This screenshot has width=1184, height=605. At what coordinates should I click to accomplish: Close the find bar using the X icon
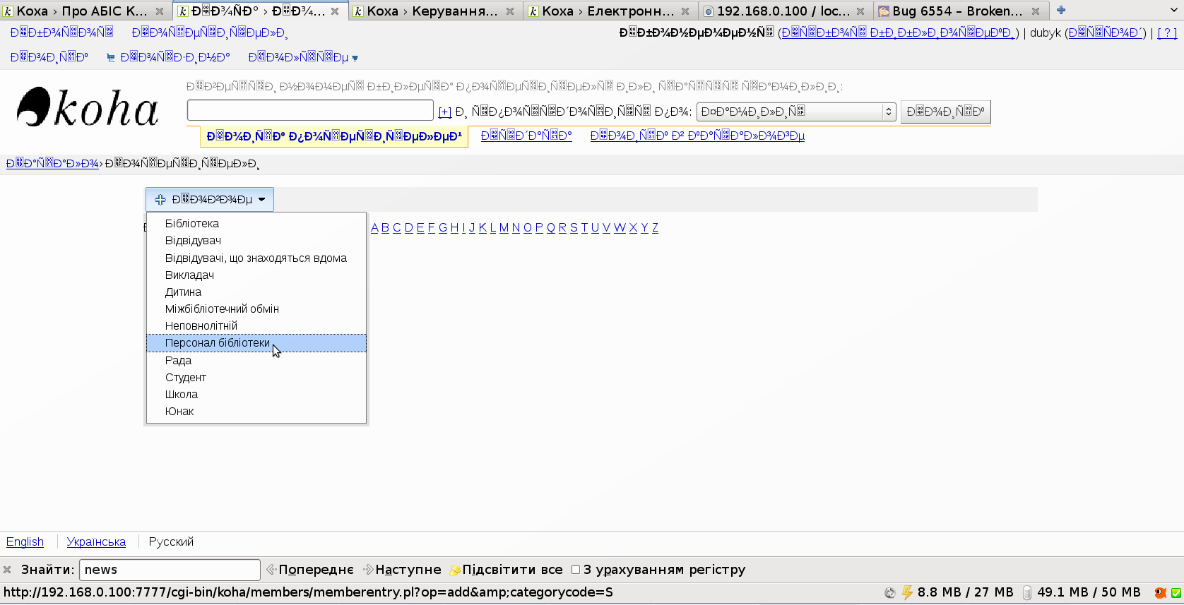[x=8, y=570]
